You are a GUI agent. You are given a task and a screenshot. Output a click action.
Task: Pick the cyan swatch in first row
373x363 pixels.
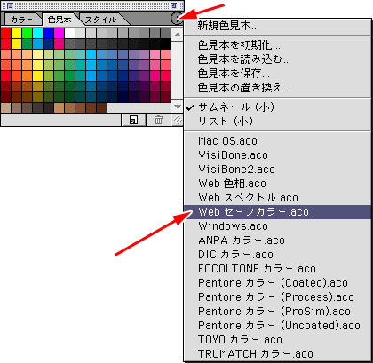pyautogui.click(x=37, y=34)
